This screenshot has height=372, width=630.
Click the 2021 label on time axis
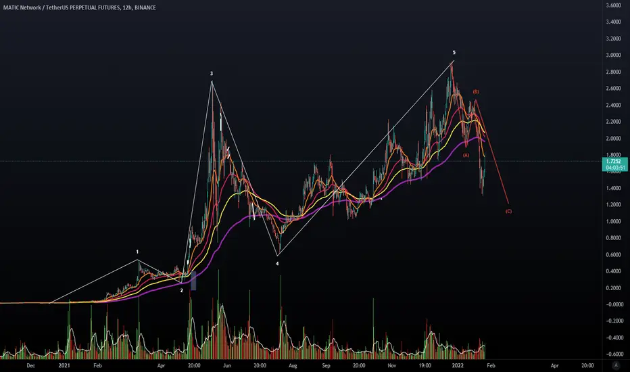point(64,365)
